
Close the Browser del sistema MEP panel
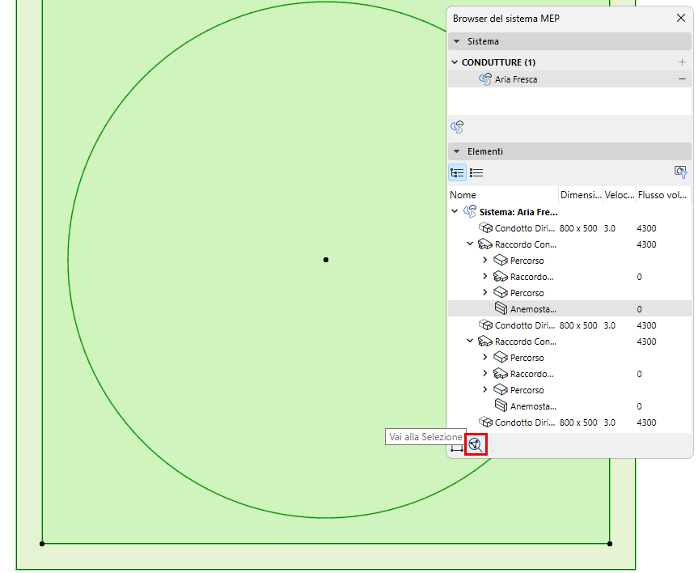[x=681, y=18]
